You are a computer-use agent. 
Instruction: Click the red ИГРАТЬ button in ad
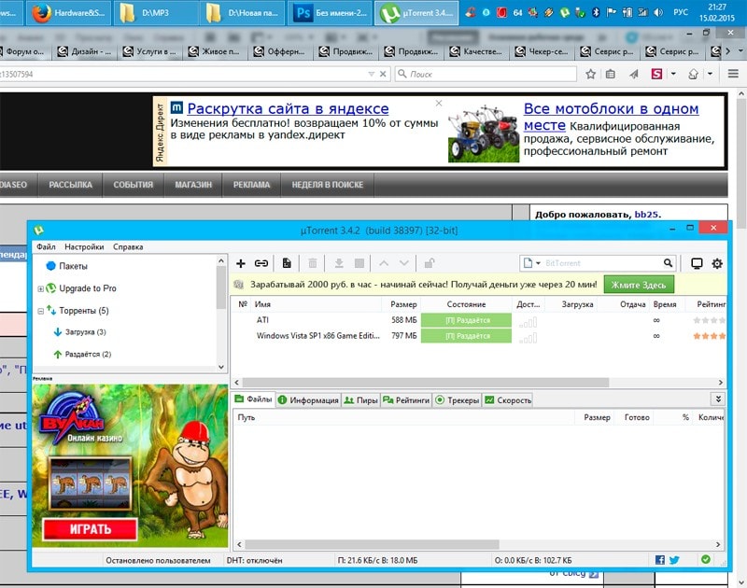click(90, 529)
